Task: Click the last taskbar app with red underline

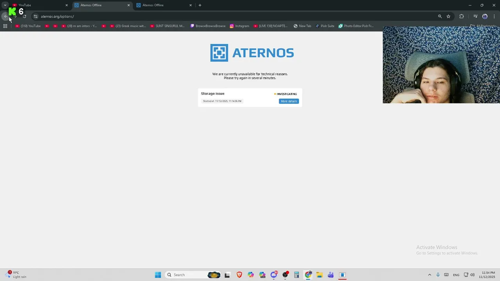Action: coord(342,275)
